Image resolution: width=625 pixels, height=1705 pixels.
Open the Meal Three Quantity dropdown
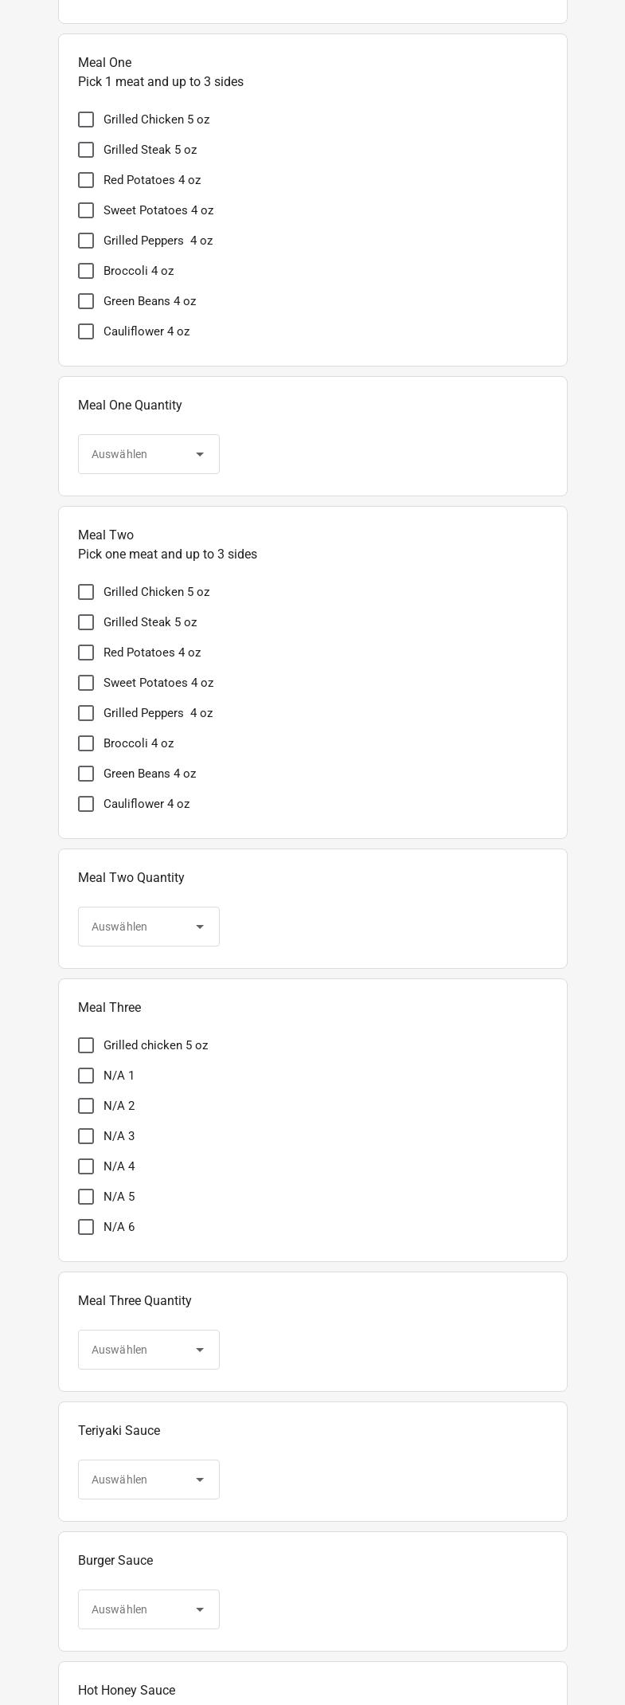(x=149, y=1350)
